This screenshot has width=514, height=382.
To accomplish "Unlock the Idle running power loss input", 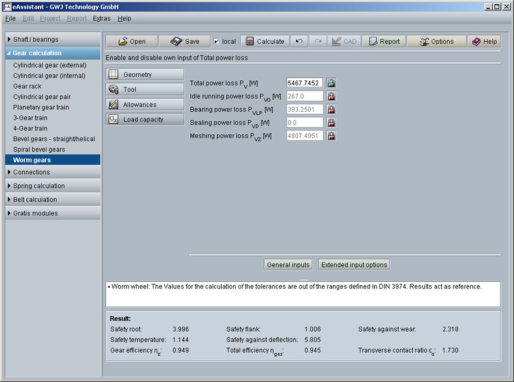I will (332, 96).
